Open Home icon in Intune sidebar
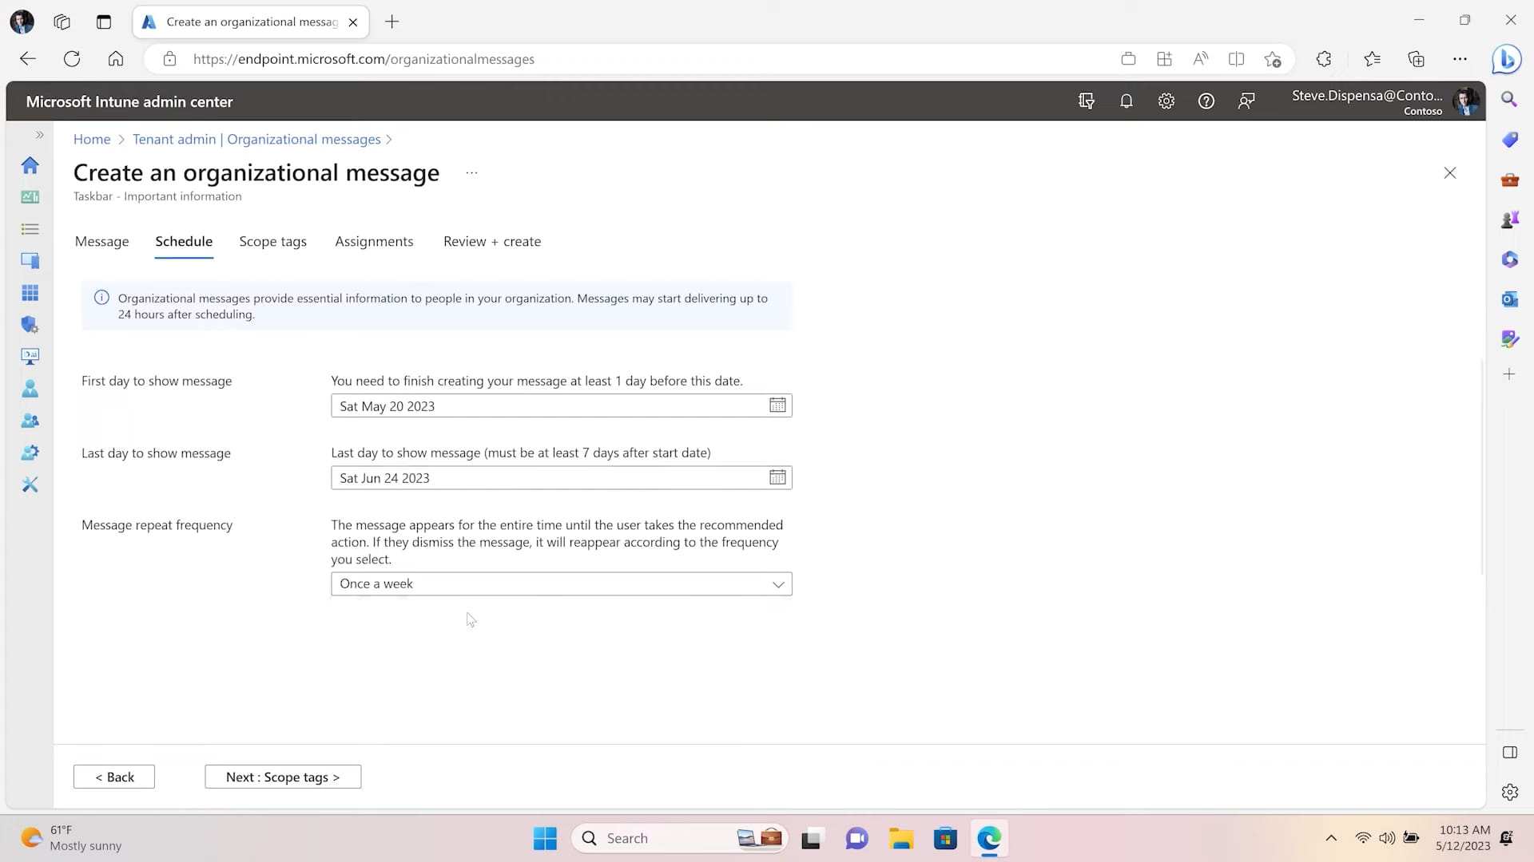Screen dimensions: 1534x862 [x=30, y=165]
